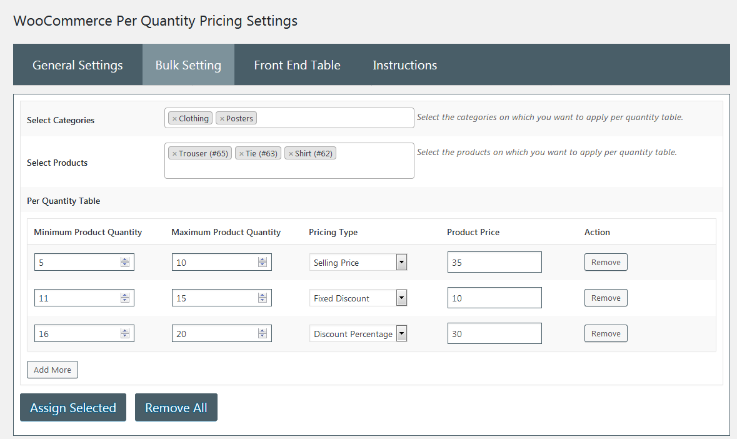Remove the Shirt (#62) product tag
The width and height of the screenshot is (737, 439).
point(292,153)
